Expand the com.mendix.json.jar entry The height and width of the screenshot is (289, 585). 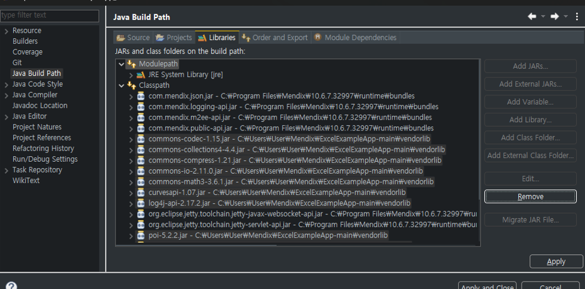click(131, 97)
